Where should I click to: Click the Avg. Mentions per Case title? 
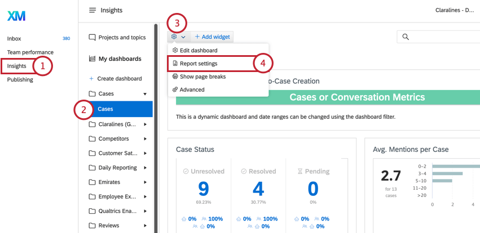tap(411, 149)
